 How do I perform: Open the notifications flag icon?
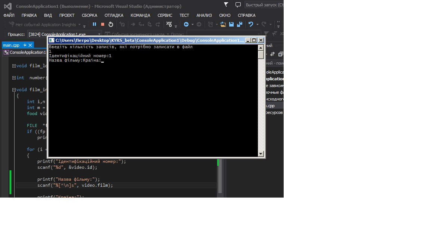[x=226, y=4]
